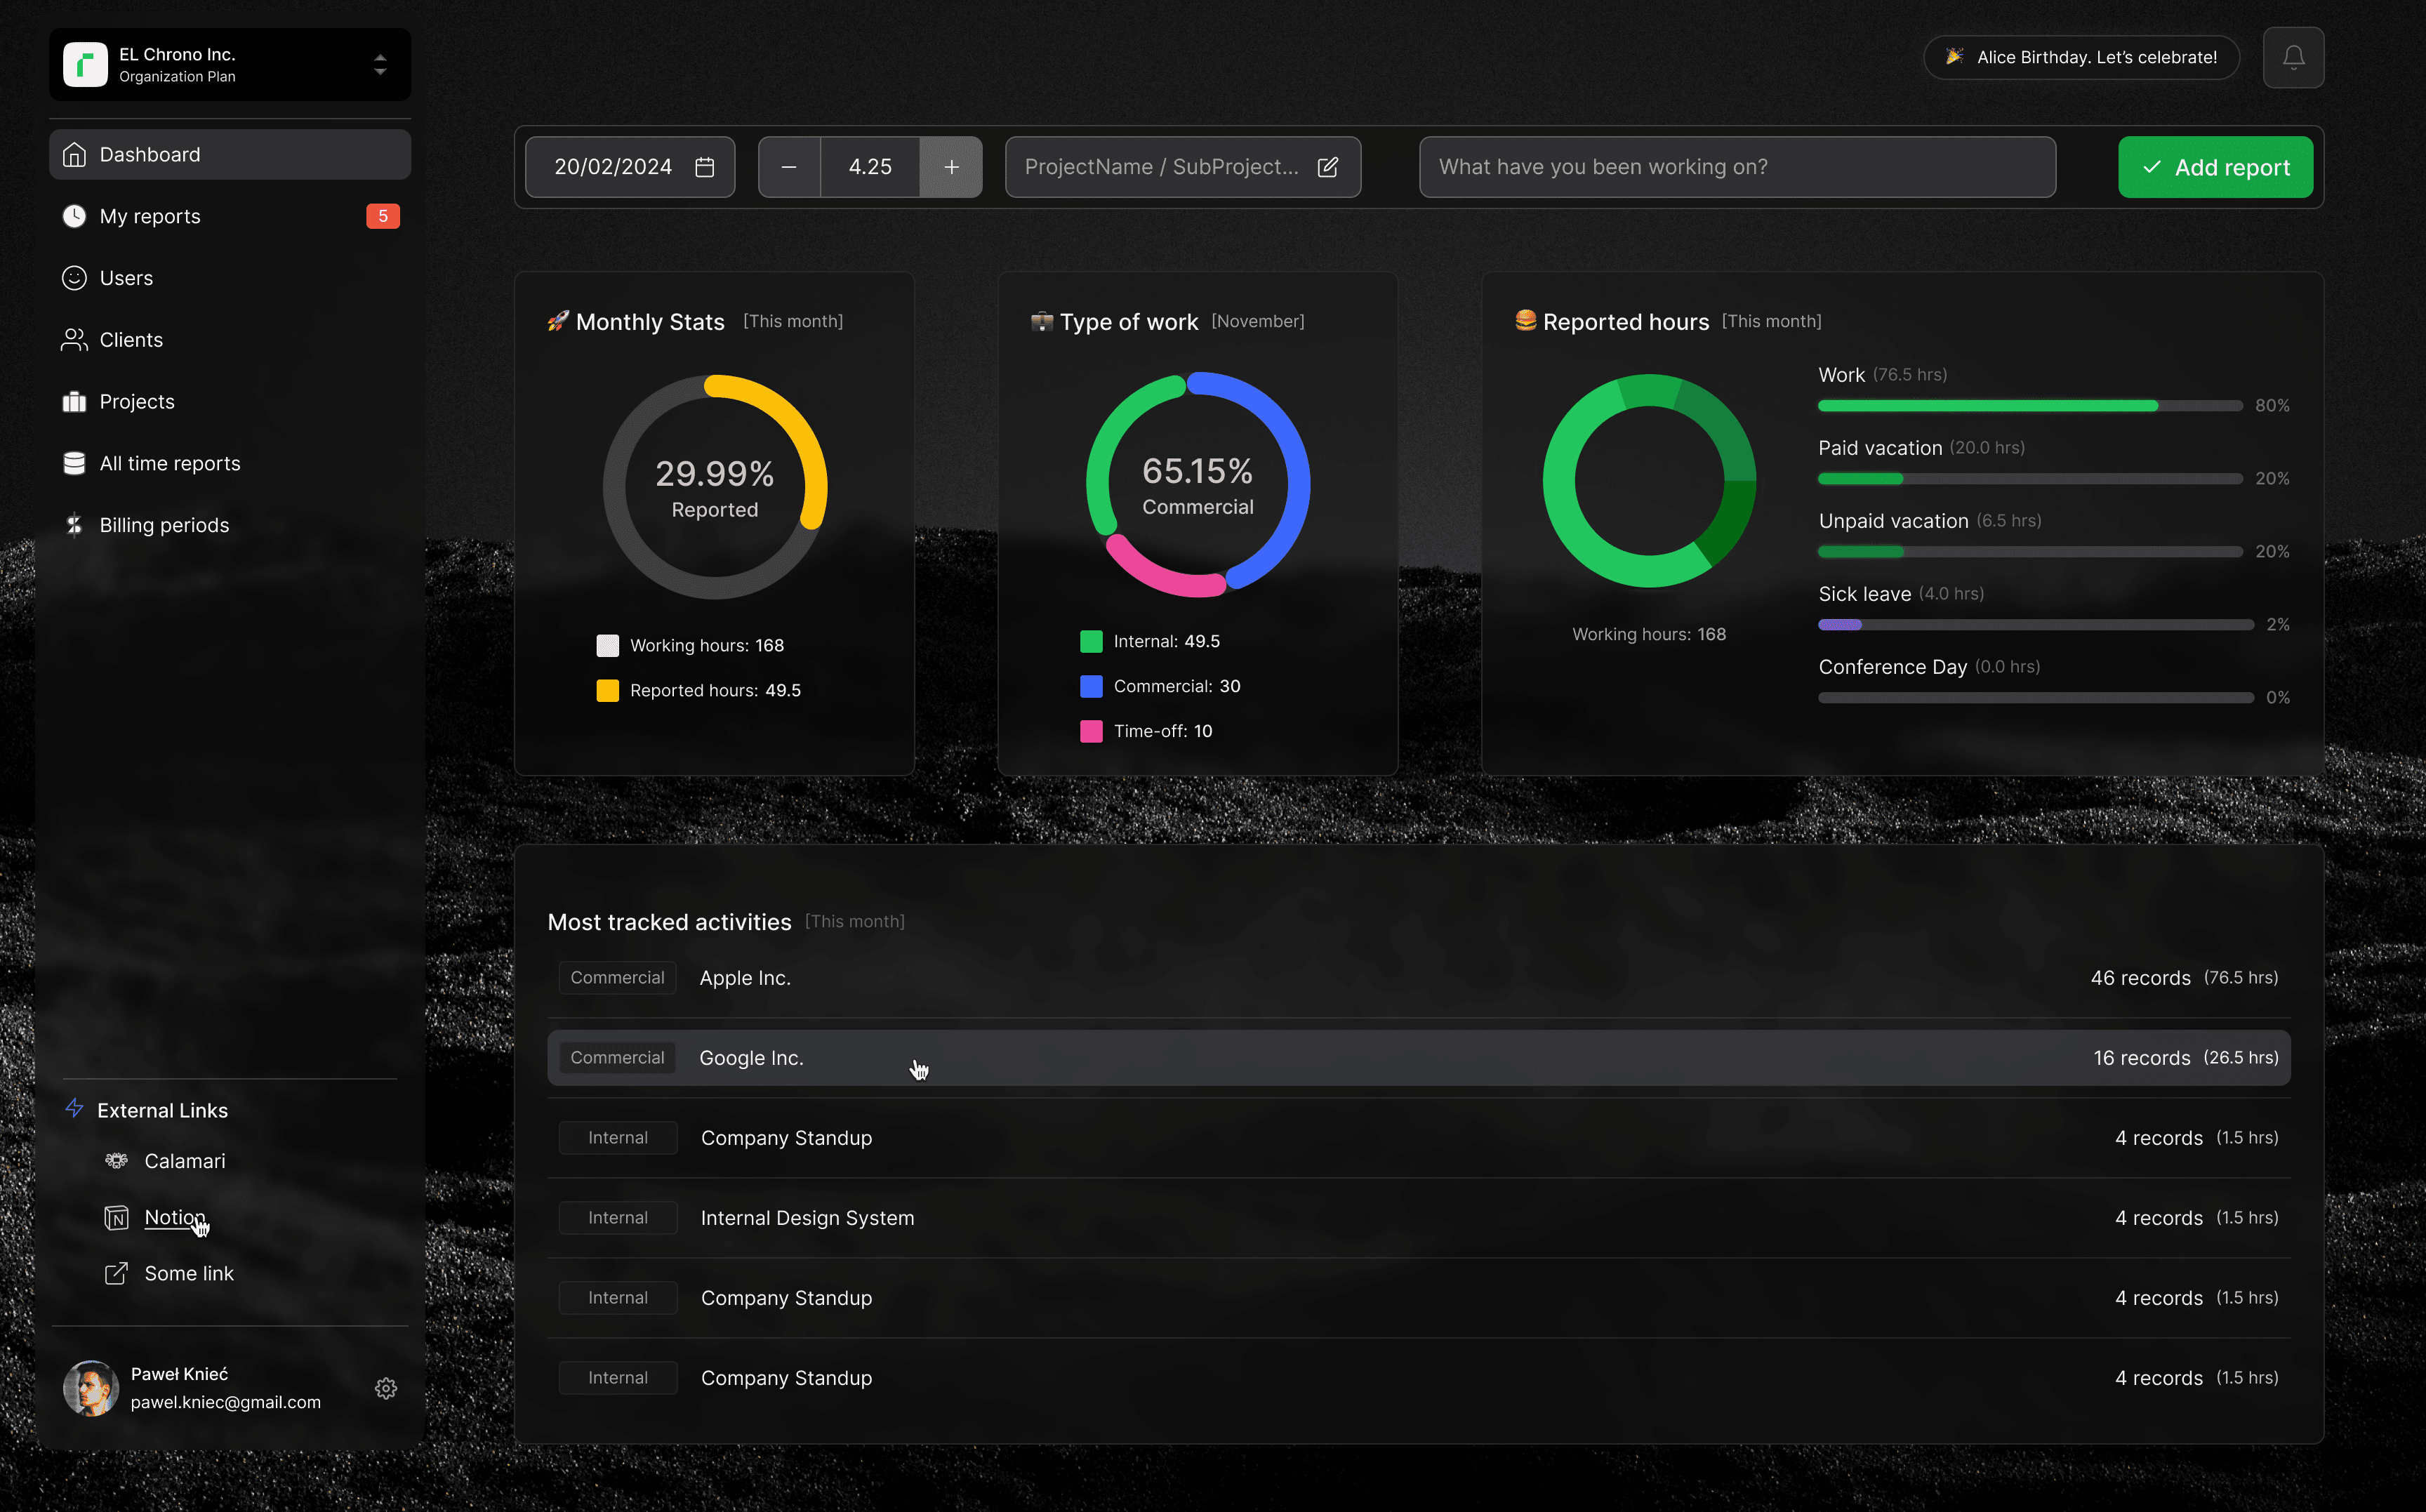The width and height of the screenshot is (2426, 1512).
Task: Click the notification bell icon
Action: click(2292, 58)
